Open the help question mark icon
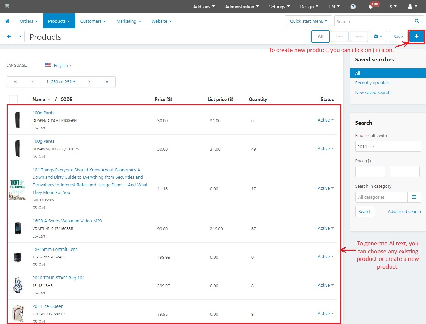 (353, 7)
